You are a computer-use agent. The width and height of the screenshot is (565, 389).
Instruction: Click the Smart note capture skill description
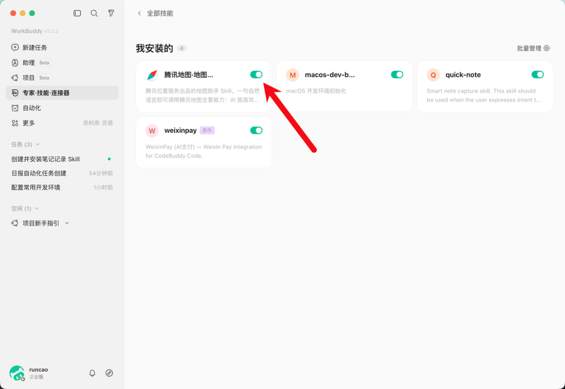click(483, 95)
